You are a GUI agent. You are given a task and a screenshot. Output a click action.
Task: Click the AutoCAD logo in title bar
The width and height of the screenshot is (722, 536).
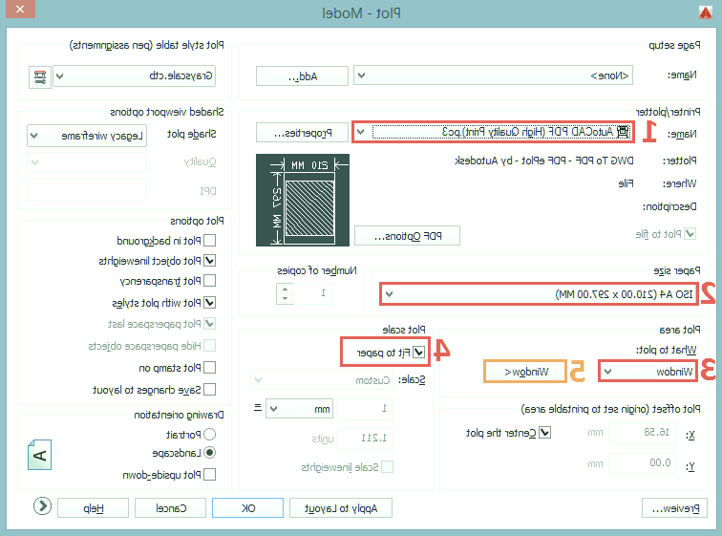pyautogui.click(x=705, y=12)
